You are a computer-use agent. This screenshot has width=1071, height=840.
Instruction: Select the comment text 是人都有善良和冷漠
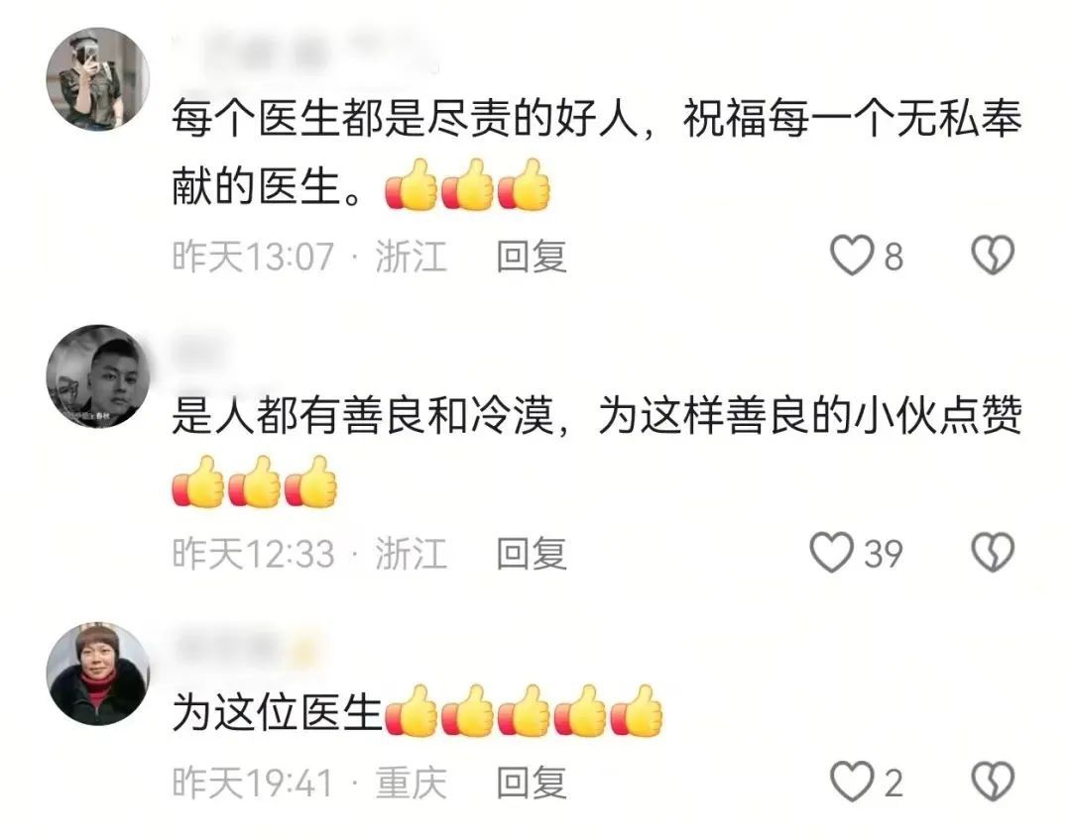[363, 416]
